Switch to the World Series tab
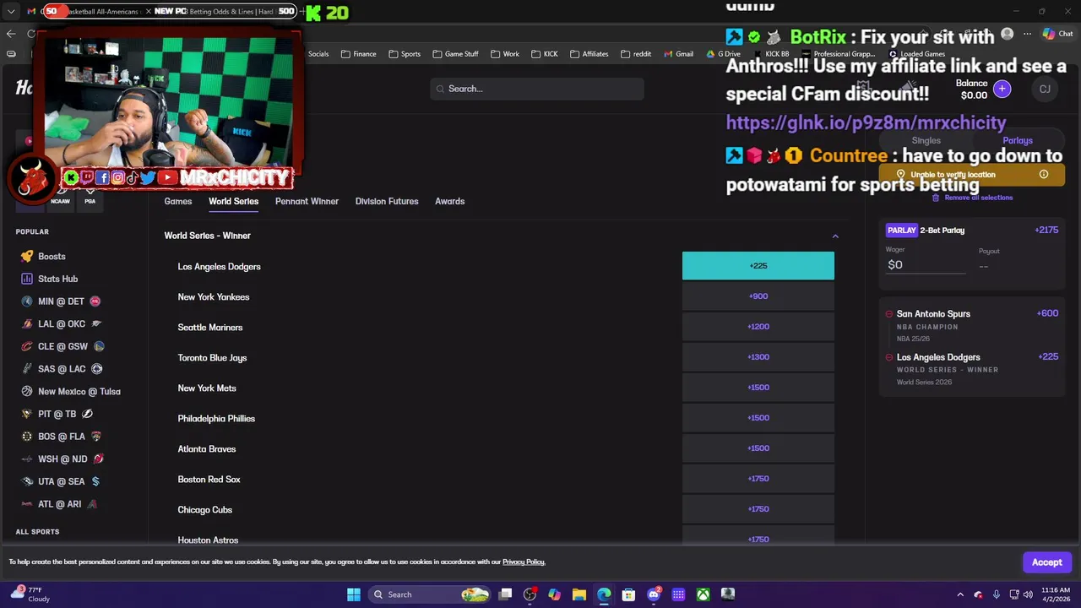Screen dimensions: 1081x608 (233, 201)
